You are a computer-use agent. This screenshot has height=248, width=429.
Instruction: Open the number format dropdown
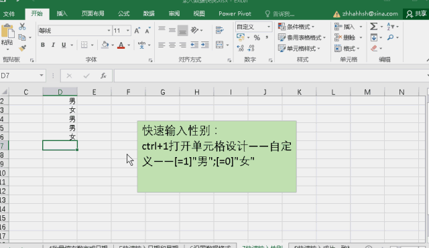point(269,27)
